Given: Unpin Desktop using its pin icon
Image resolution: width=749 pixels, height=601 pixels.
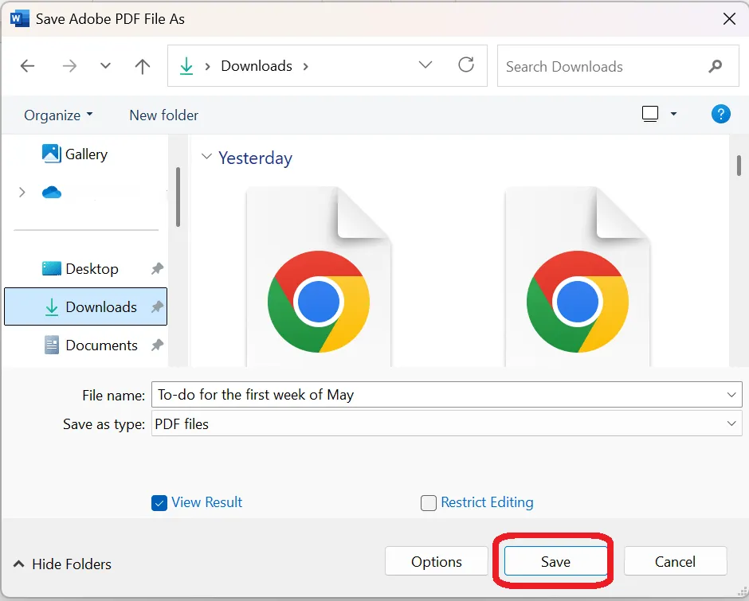Looking at the screenshot, I should [157, 269].
